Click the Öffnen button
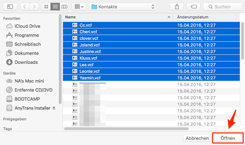This screenshot has width=245, height=145. pos(228,138)
